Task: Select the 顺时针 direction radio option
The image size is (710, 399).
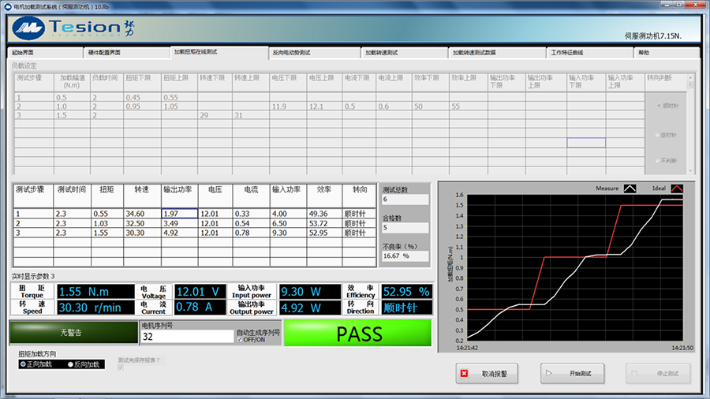Action: click(660, 105)
